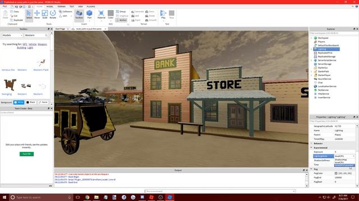Activate the Rotate tool
Viewport: 359px width, 201px height.
53,15
